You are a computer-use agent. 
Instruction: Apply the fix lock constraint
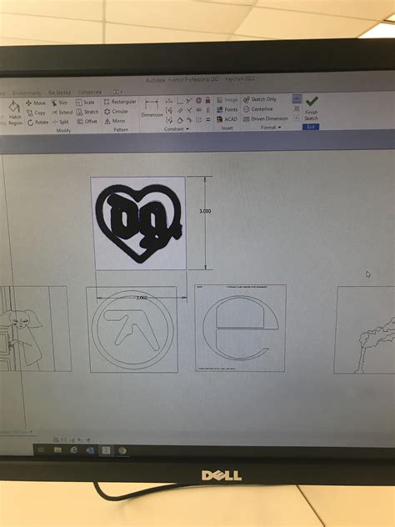[207, 100]
